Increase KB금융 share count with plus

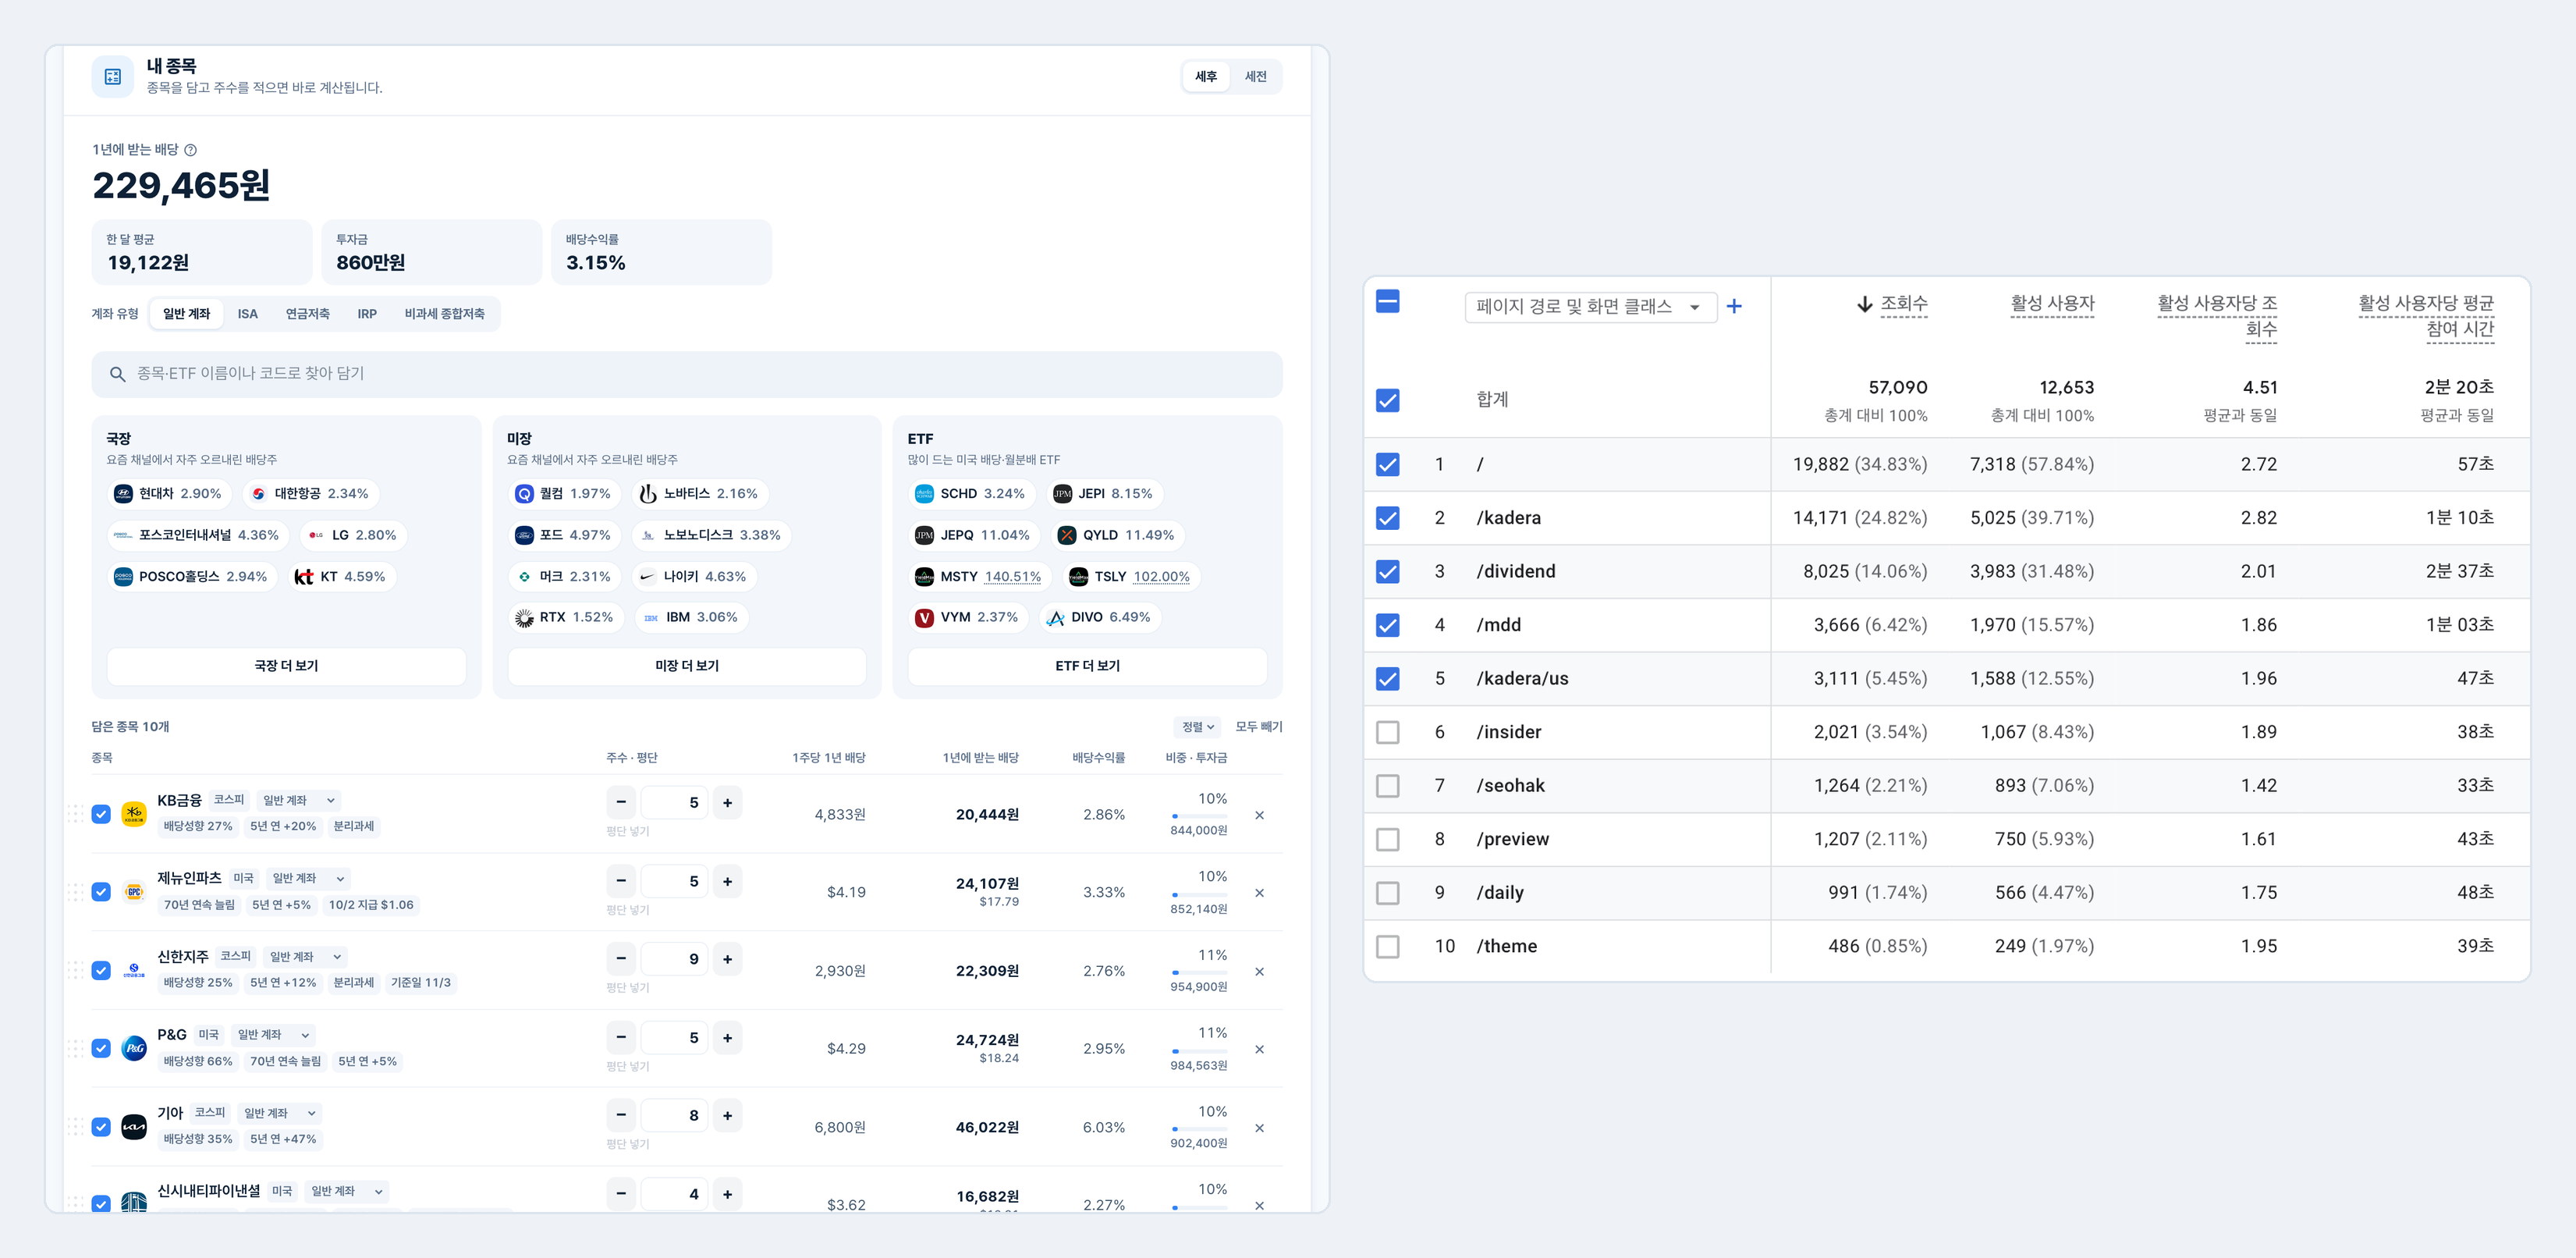click(727, 803)
